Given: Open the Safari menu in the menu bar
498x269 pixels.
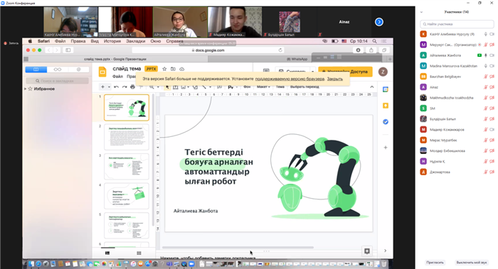Looking at the screenshot, I should 43,41.
